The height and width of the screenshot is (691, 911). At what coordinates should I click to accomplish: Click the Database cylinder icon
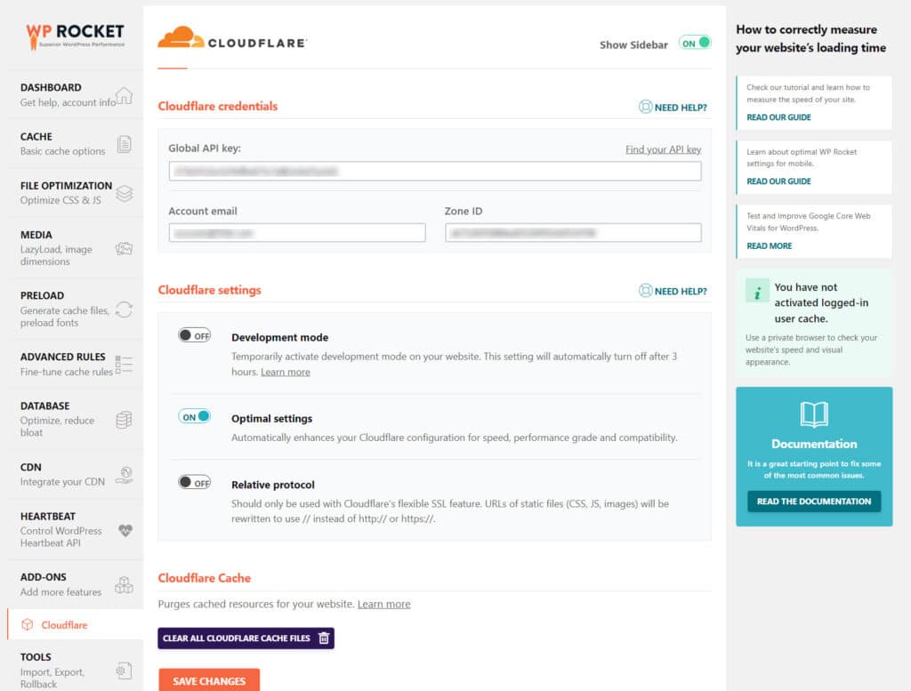tap(124, 420)
